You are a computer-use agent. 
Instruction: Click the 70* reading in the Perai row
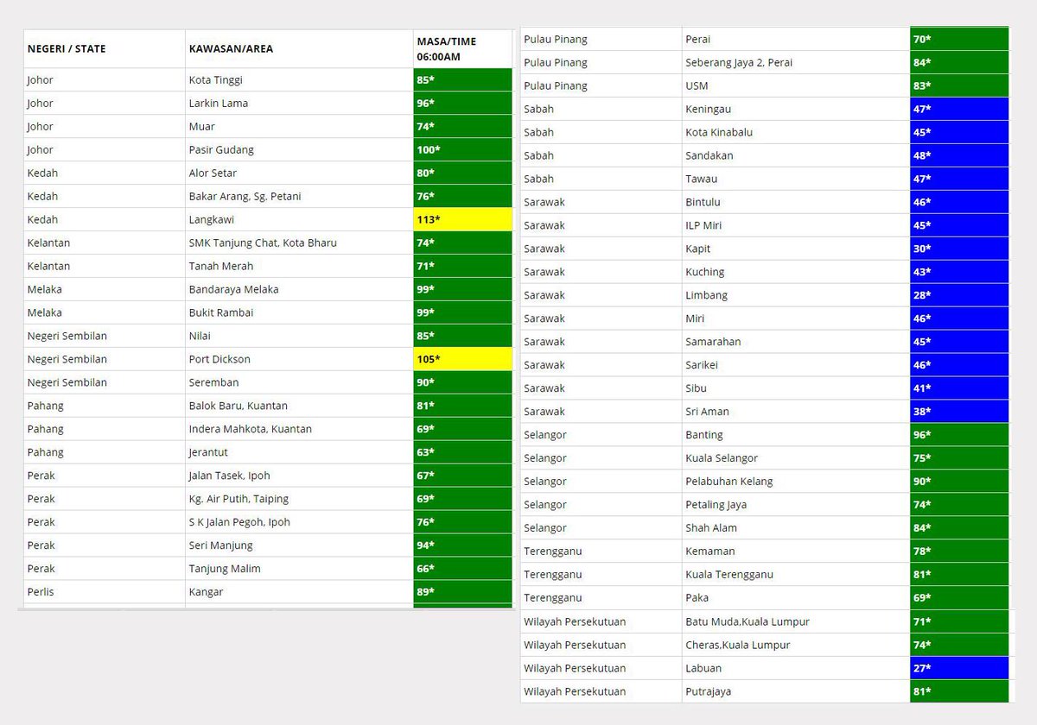[959, 40]
